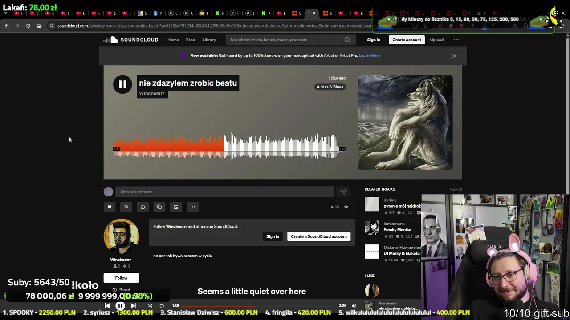The height and width of the screenshot is (320, 570).
Task: Click the browser back arrow
Action: pos(7,26)
